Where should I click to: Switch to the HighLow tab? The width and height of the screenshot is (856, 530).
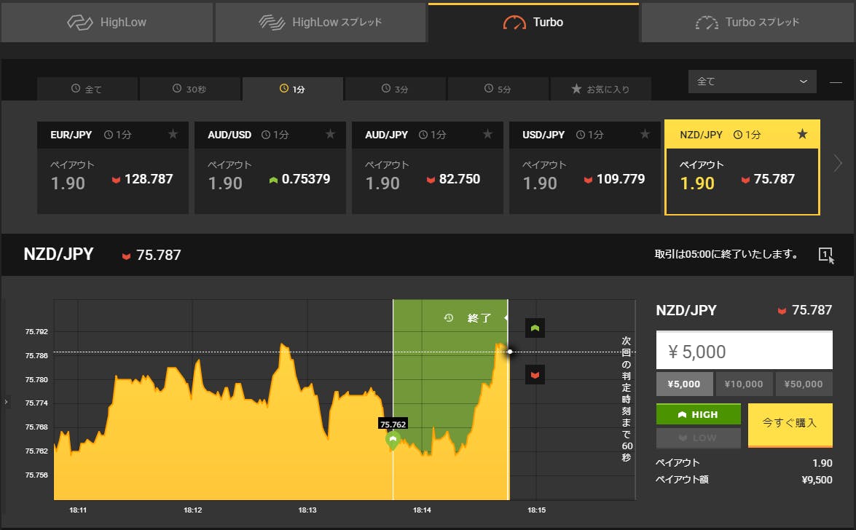[x=107, y=22]
